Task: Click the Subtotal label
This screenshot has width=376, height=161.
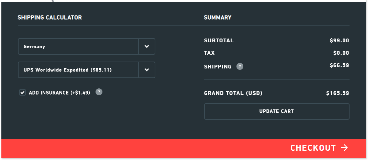Action: tap(219, 41)
